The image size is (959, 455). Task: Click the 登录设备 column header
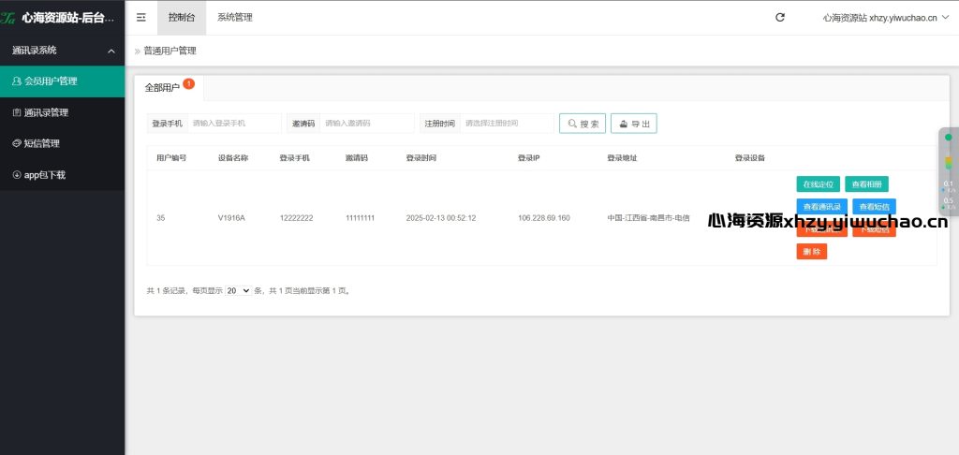click(750, 158)
